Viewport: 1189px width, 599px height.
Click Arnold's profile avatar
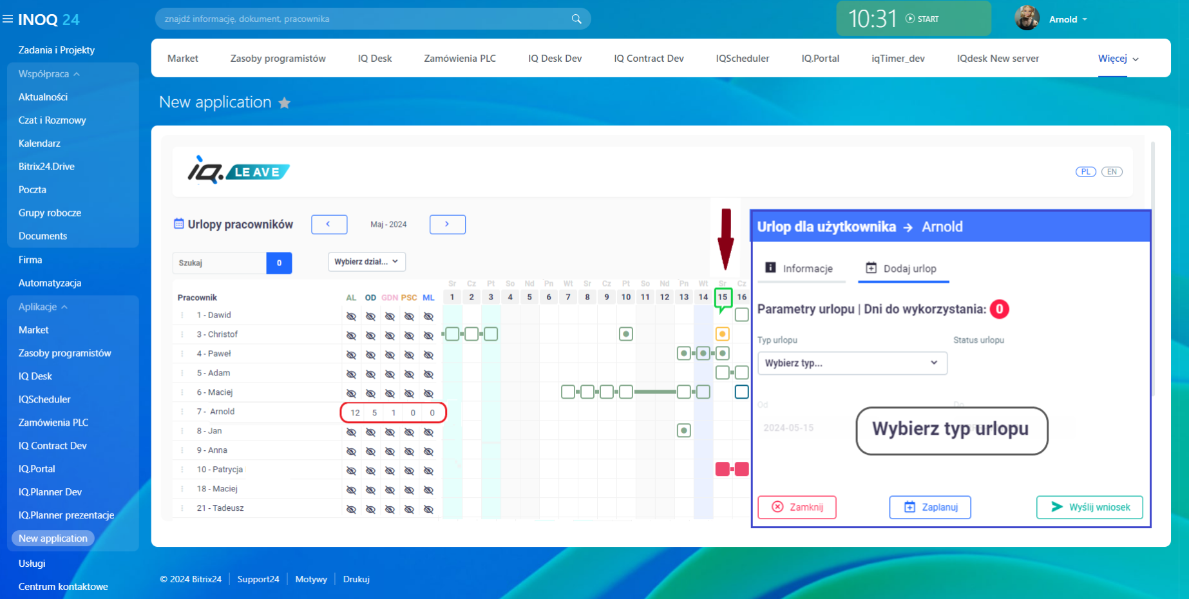point(1027,18)
